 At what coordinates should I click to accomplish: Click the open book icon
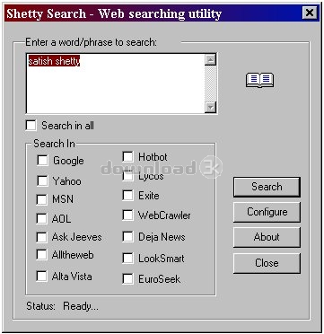(259, 80)
